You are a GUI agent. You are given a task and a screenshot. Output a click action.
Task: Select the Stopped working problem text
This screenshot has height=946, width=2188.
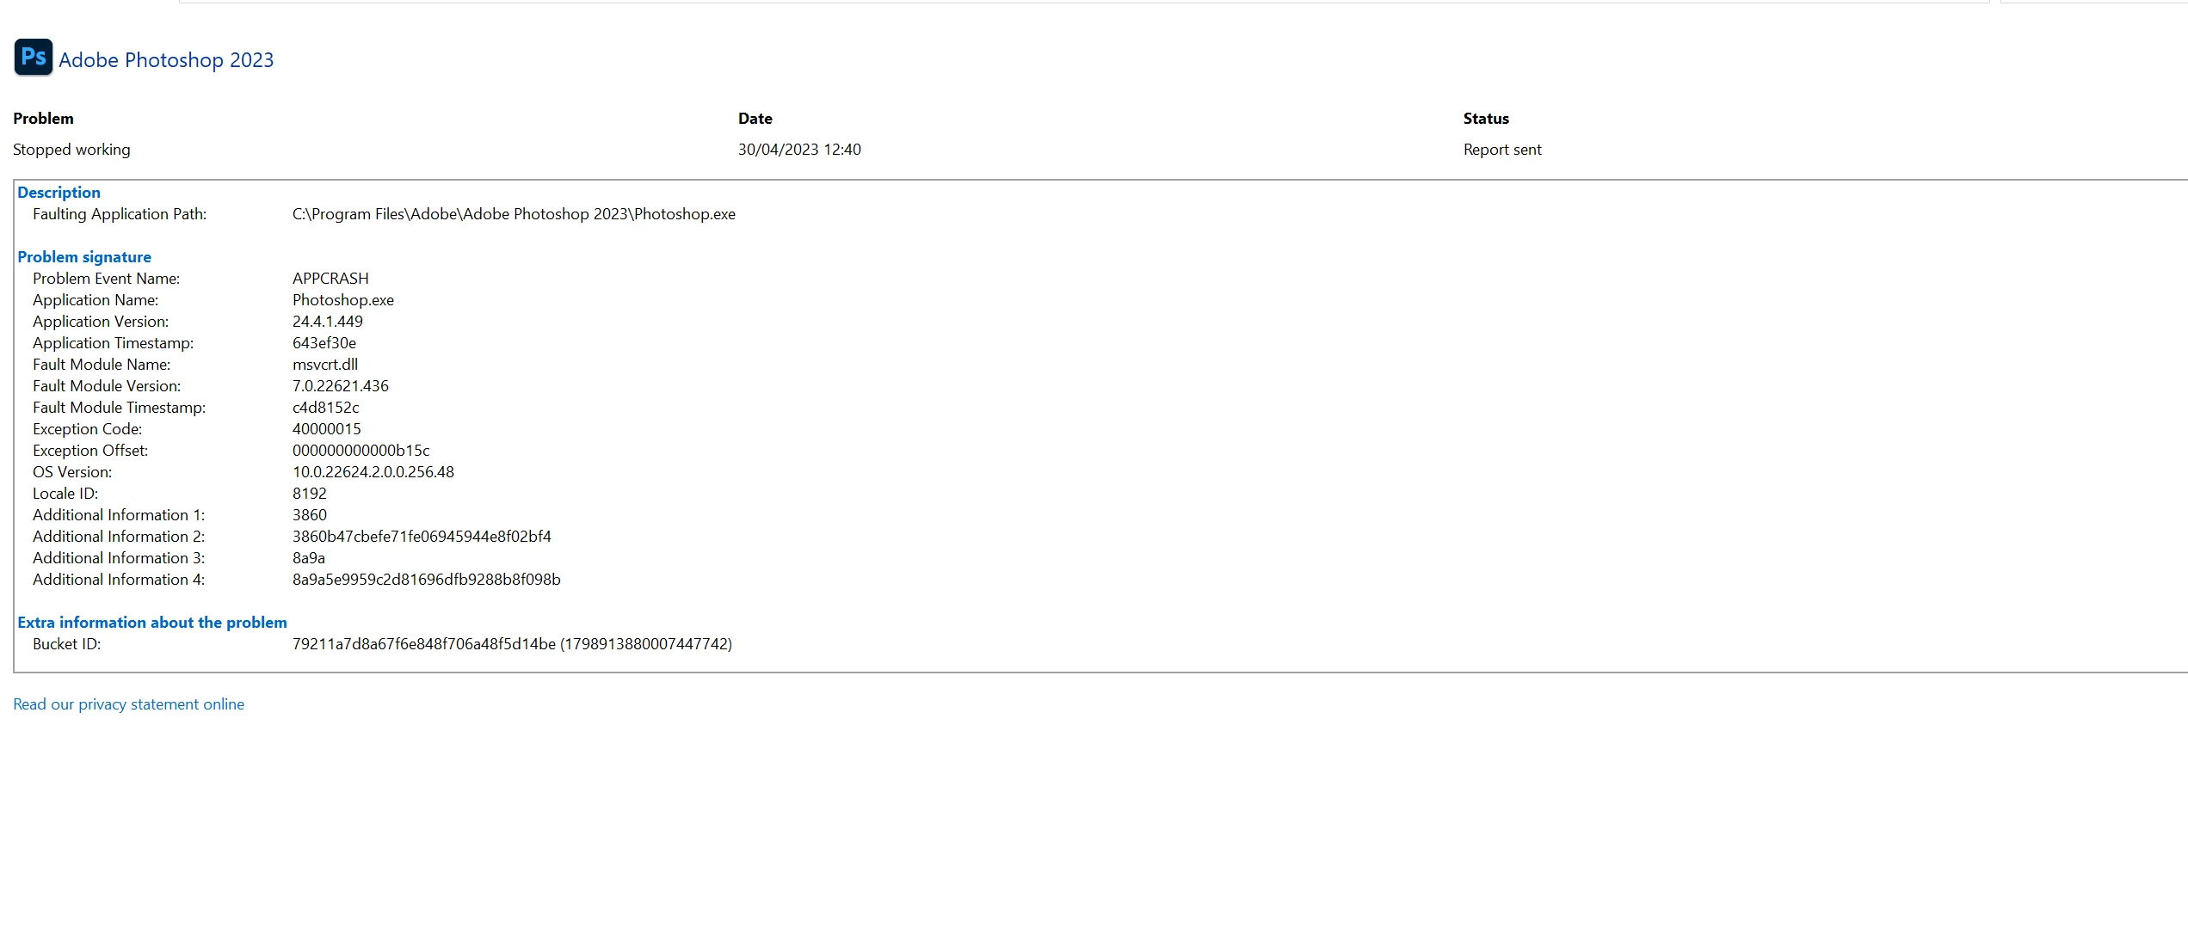(71, 150)
